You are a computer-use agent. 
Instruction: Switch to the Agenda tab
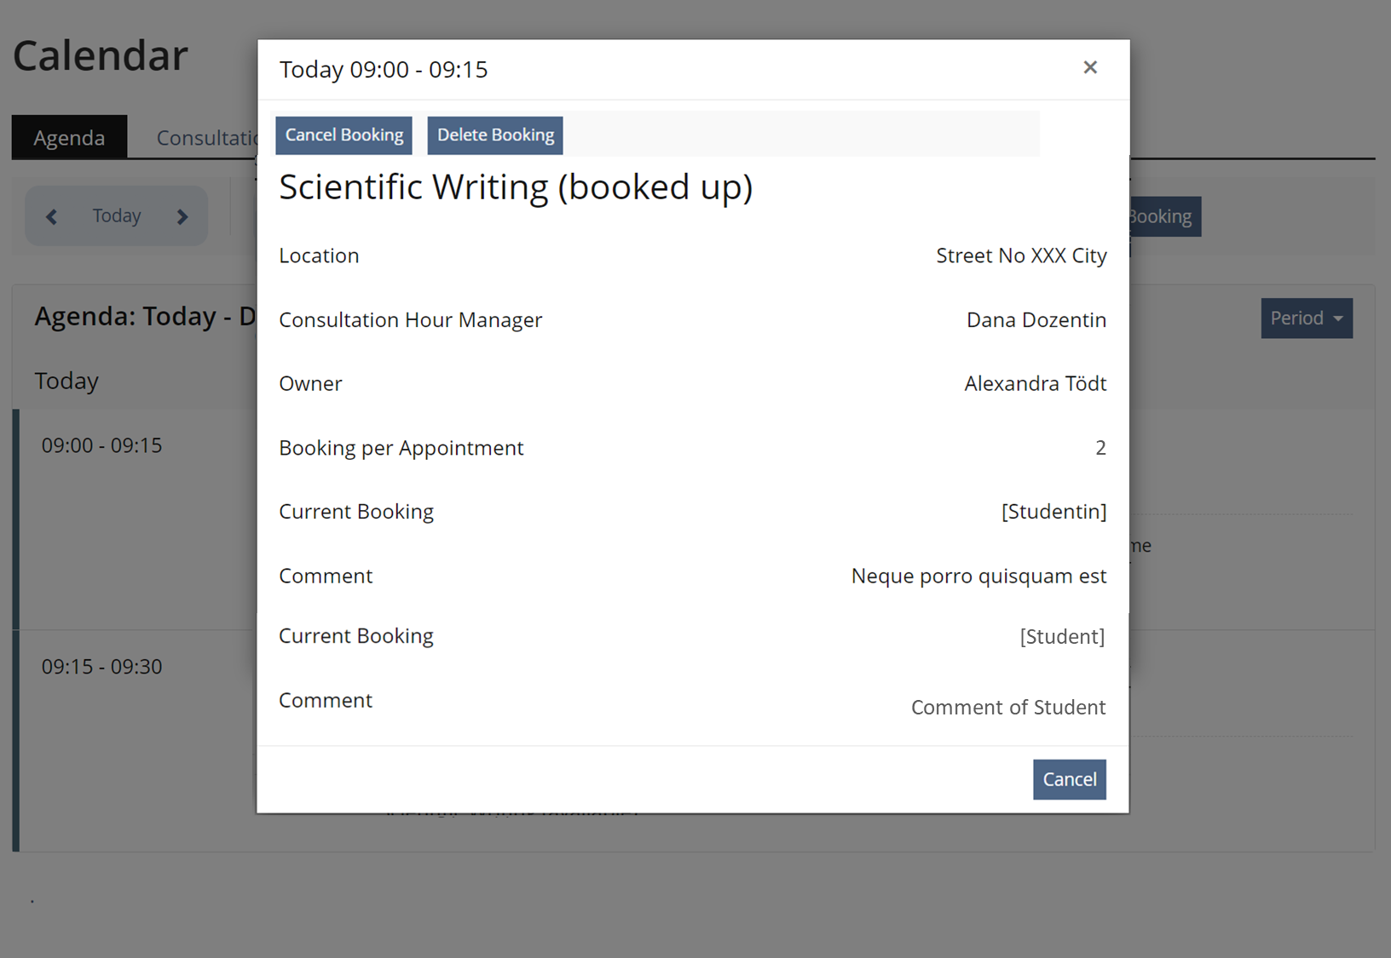click(x=69, y=138)
